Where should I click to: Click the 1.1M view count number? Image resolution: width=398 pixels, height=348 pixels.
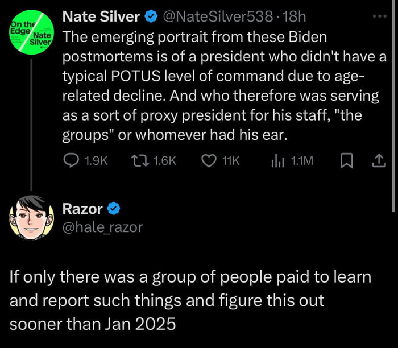pos(301,161)
